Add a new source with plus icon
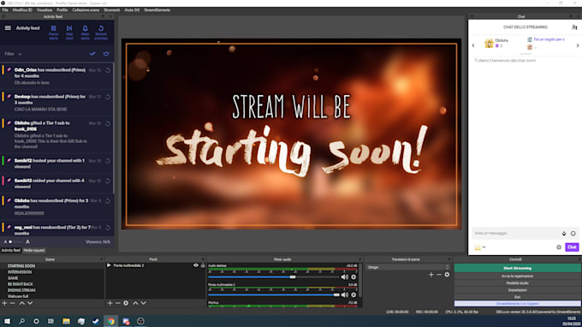582x327 pixels. 110,303
